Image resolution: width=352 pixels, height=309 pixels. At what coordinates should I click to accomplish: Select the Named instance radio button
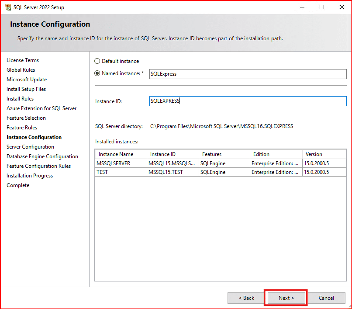[97, 73]
